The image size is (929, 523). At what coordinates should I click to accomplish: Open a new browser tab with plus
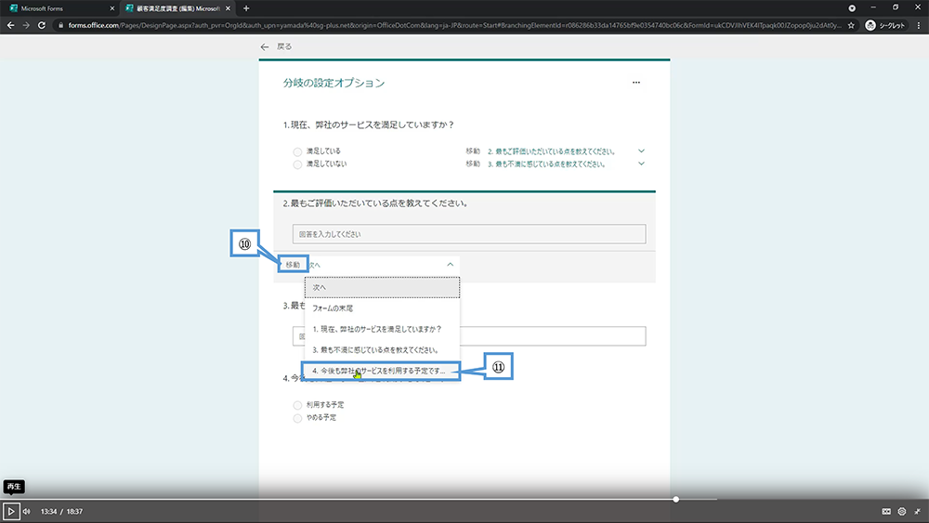(x=246, y=8)
